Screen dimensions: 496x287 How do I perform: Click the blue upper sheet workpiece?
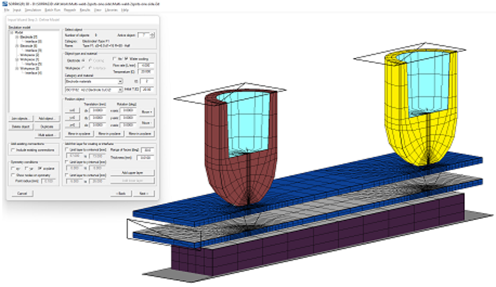(x=316, y=192)
